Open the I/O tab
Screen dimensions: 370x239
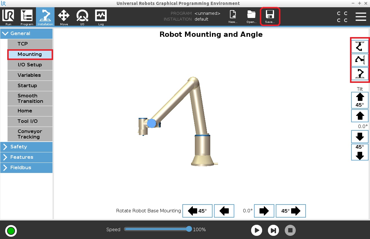pyautogui.click(x=82, y=17)
